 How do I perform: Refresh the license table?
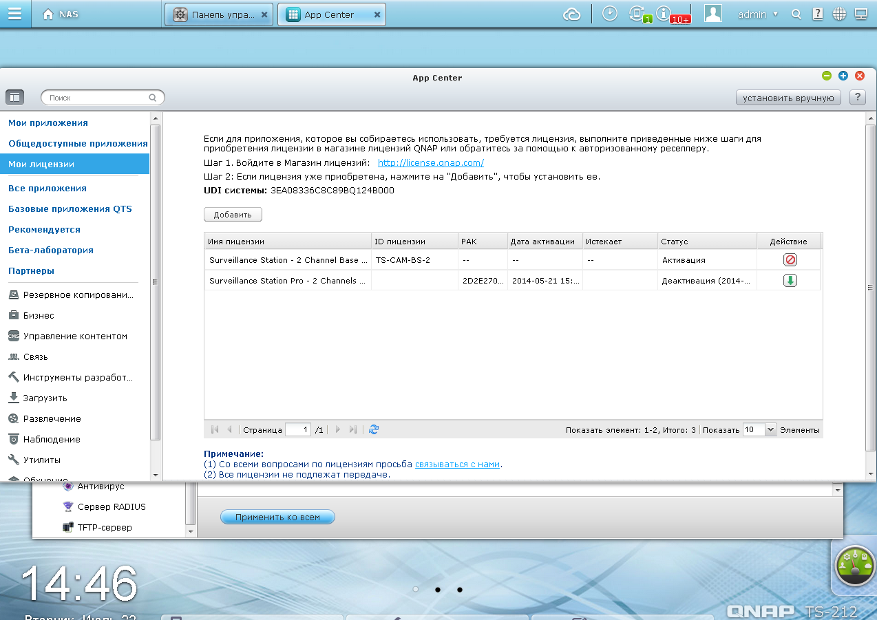tap(374, 429)
